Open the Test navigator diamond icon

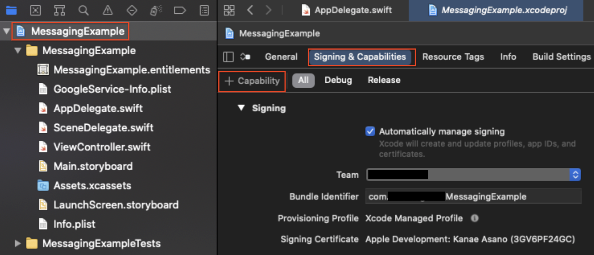132,10
